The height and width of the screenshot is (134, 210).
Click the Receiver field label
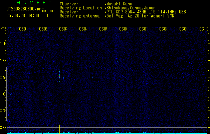click(x=69, y=12)
